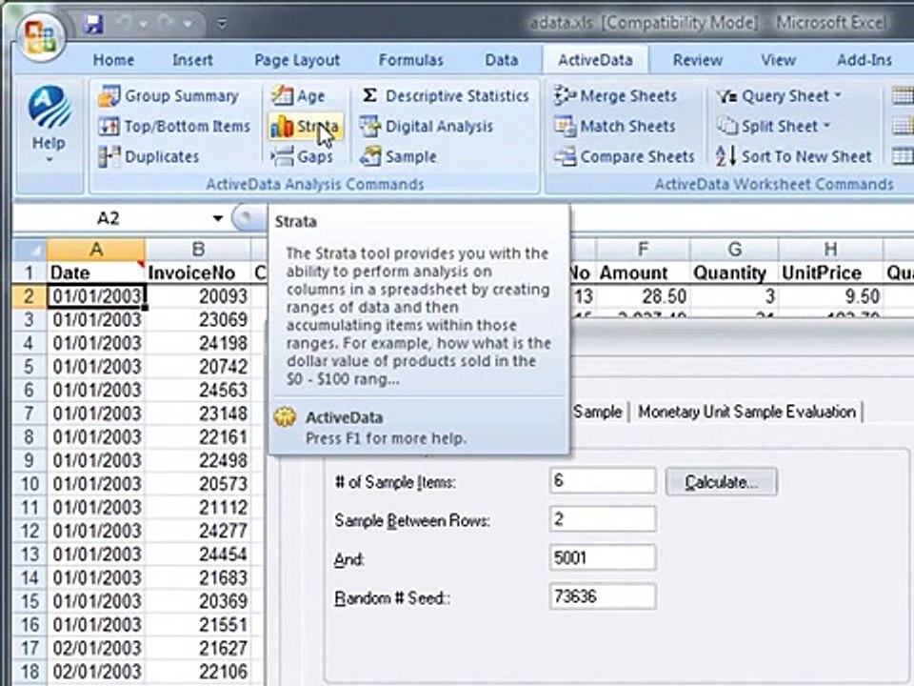Viewport: 914px width, 686px height.
Task: Open the ActiveData Help icon
Action: pos(49,109)
